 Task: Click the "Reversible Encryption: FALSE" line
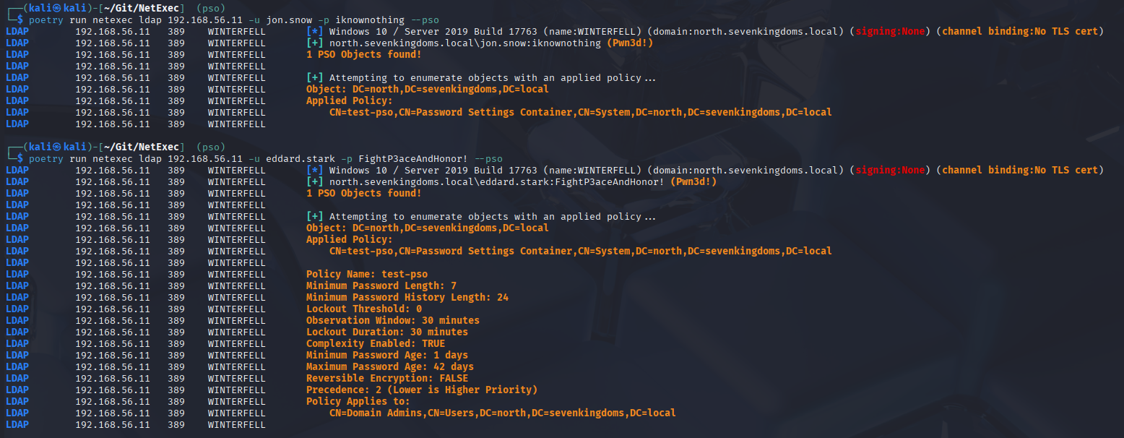(386, 378)
